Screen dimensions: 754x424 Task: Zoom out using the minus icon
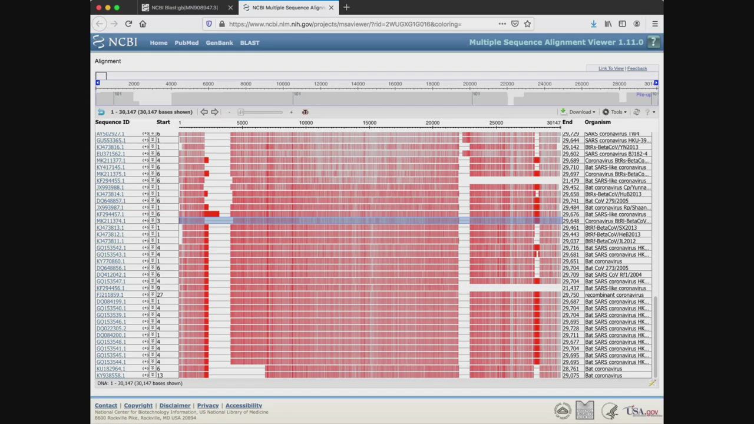click(x=229, y=112)
